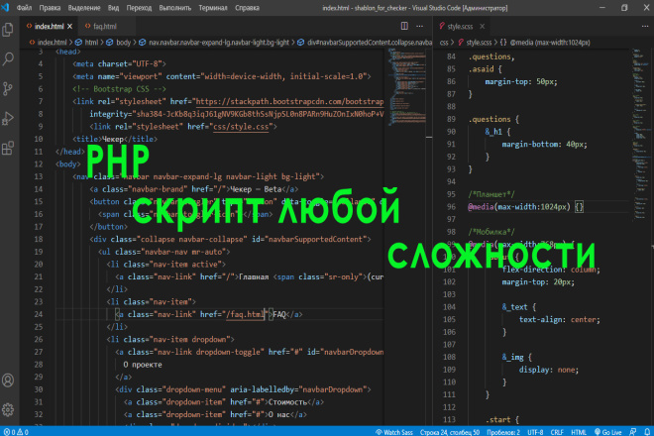Change encoding UTF-8 in status bar
This screenshot has width=654, height=436.
(x=535, y=432)
